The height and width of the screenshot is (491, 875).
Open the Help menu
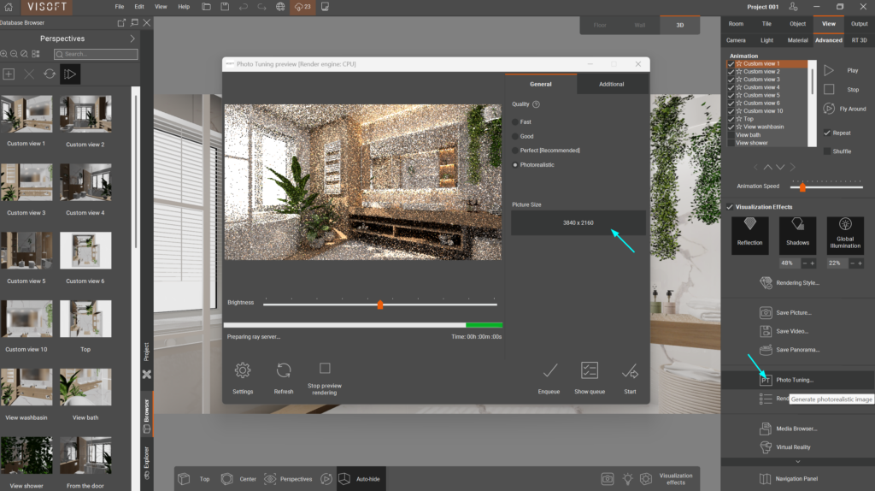[x=184, y=7]
